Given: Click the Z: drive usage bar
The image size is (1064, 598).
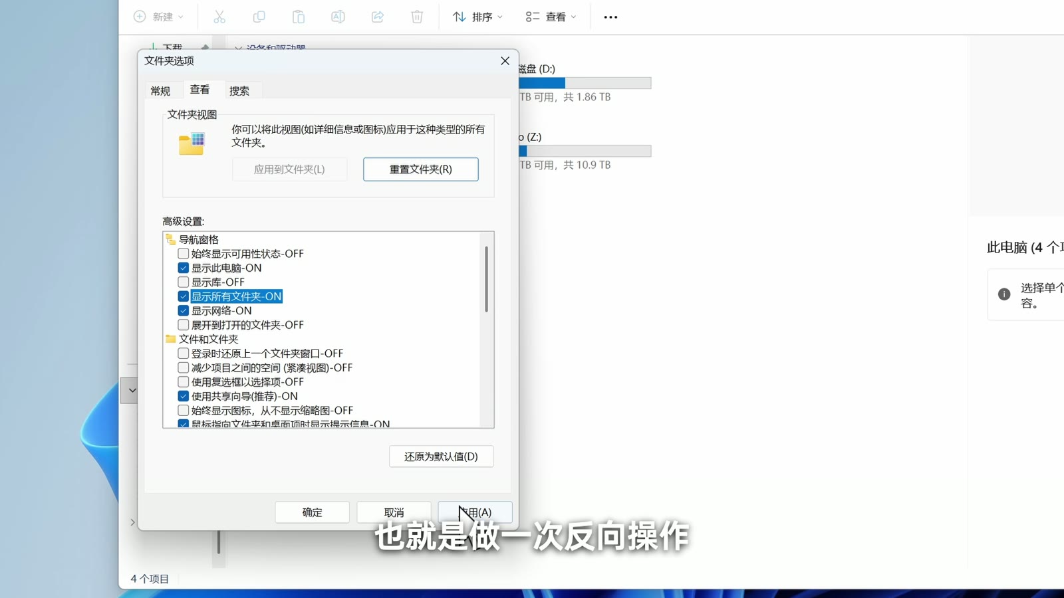Looking at the screenshot, I should pyautogui.click(x=585, y=151).
